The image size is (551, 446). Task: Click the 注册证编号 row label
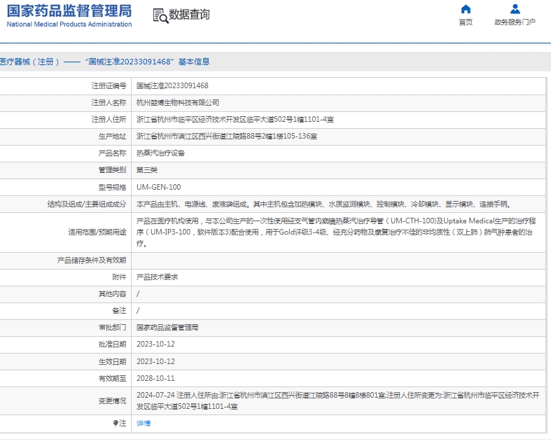click(109, 85)
